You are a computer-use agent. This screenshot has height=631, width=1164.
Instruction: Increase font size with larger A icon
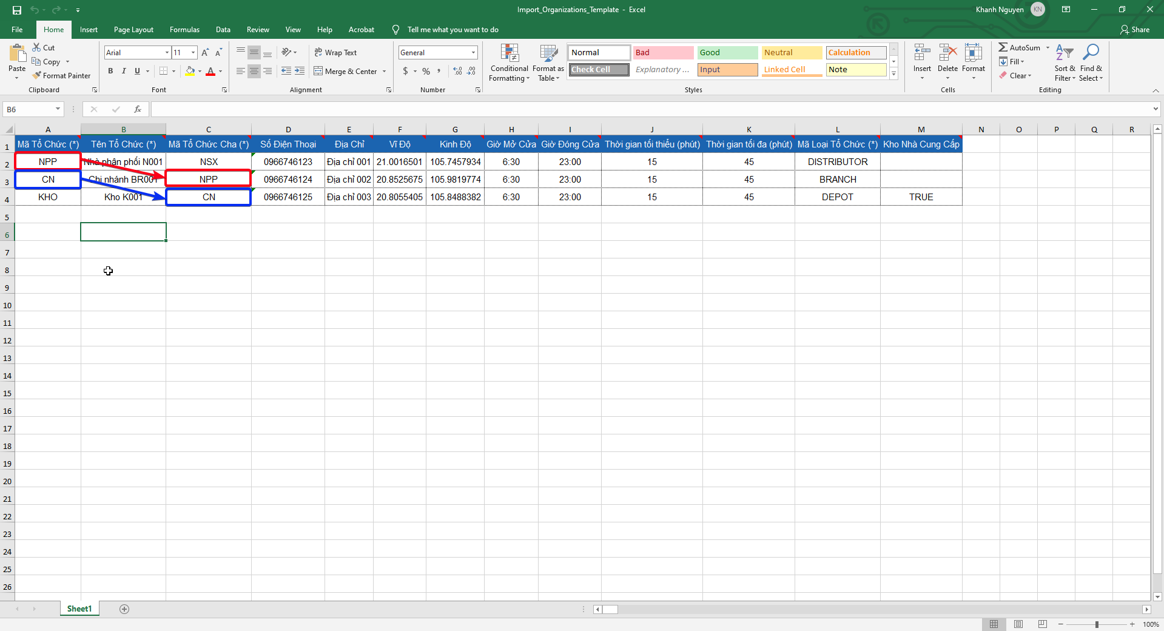205,53
